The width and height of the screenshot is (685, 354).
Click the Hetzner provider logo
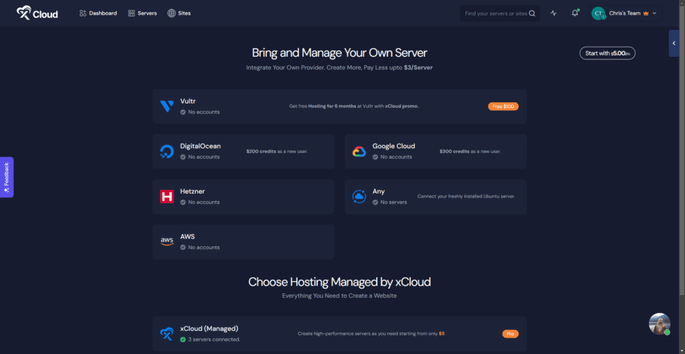click(167, 196)
